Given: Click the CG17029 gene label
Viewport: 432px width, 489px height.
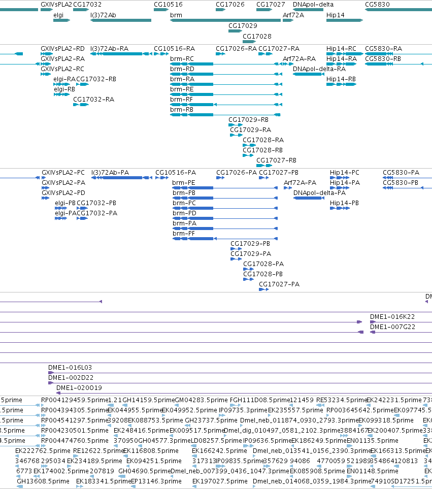Looking at the screenshot, I should pos(243,25).
